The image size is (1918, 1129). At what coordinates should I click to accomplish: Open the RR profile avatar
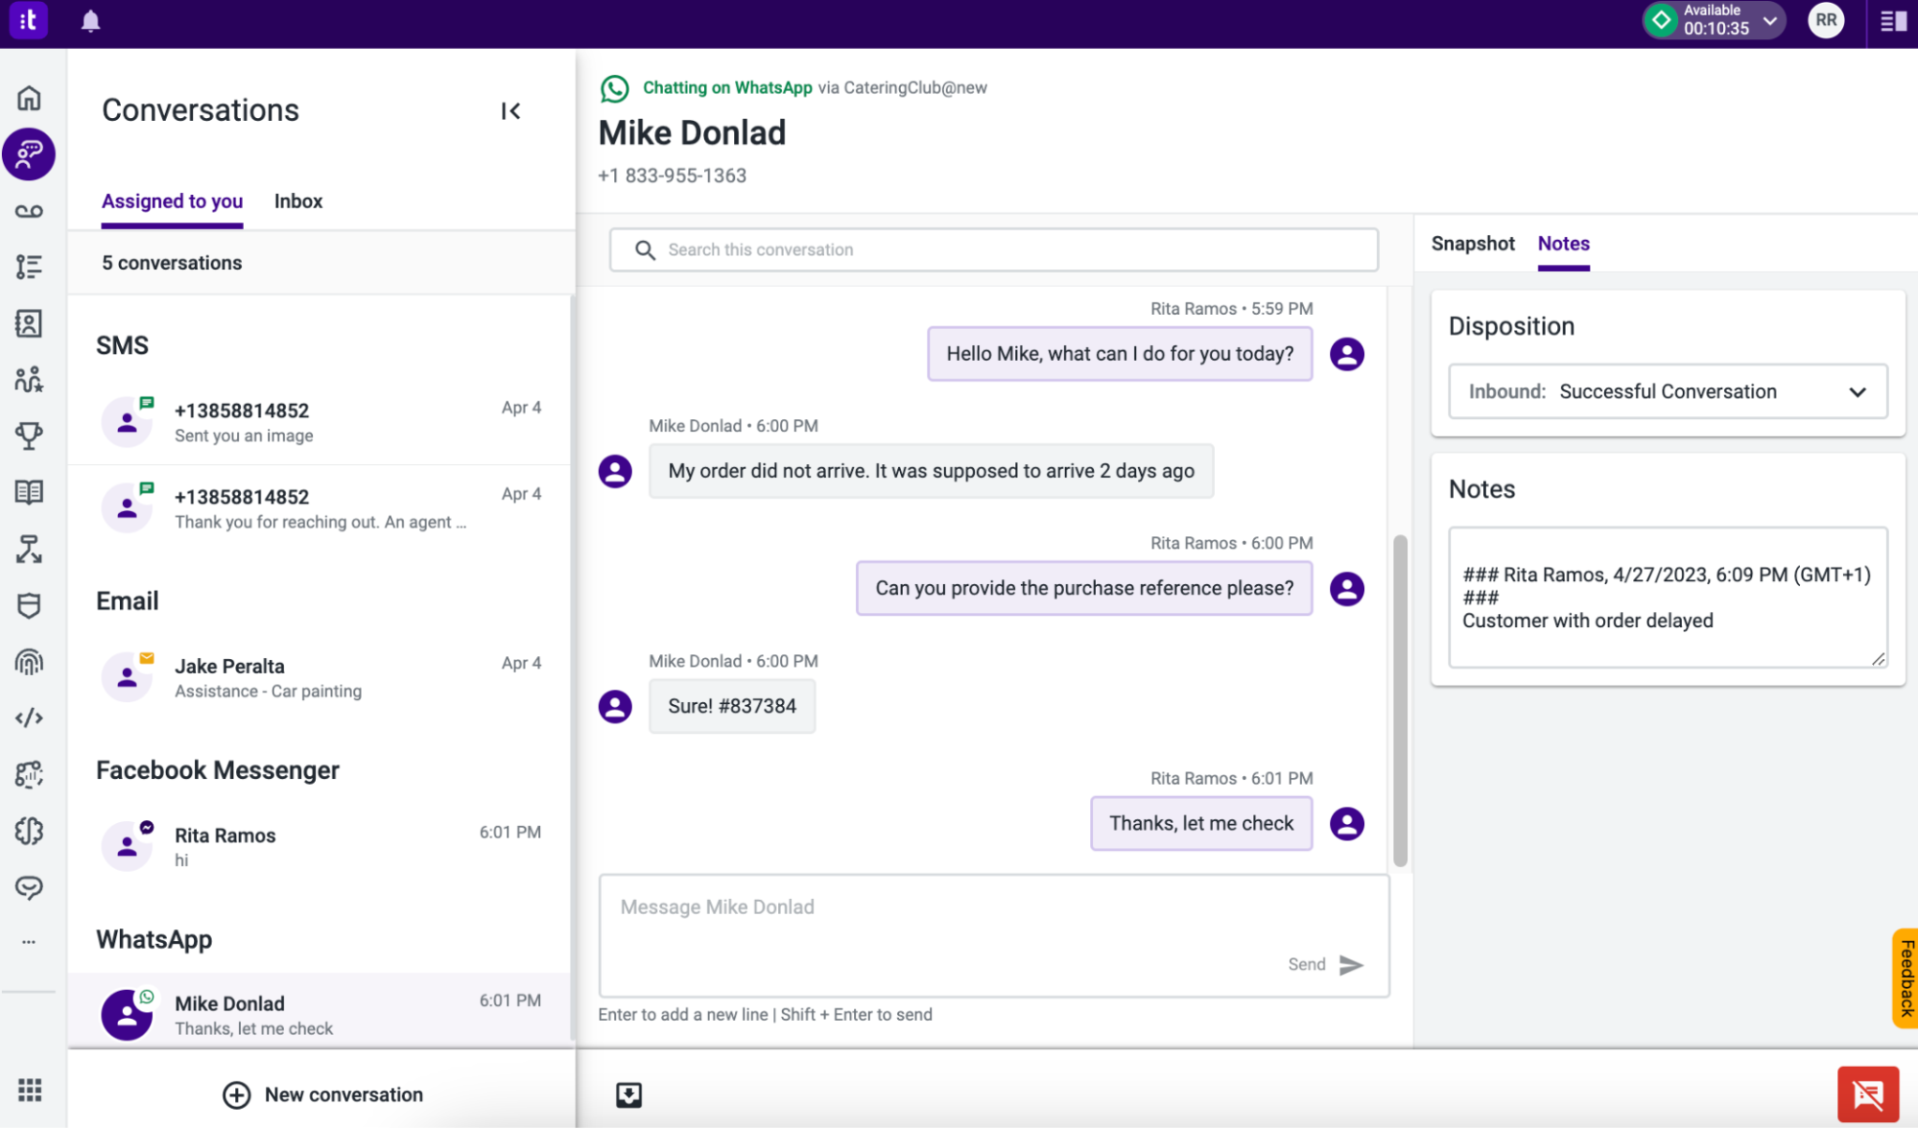1826,20
